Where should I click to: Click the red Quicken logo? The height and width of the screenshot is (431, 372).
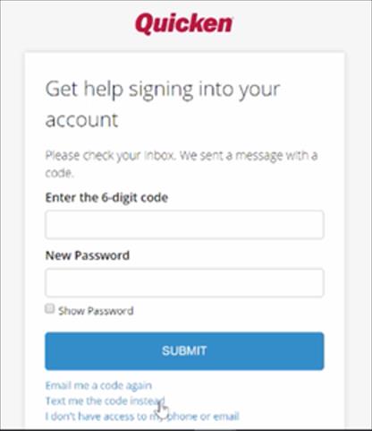coord(184,23)
